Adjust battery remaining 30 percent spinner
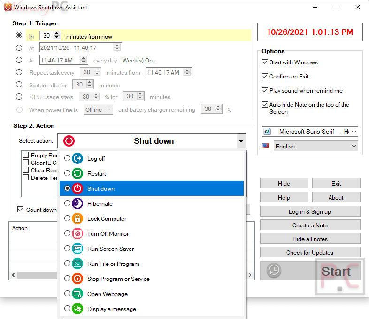This screenshot has height=319, width=369. [218, 109]
